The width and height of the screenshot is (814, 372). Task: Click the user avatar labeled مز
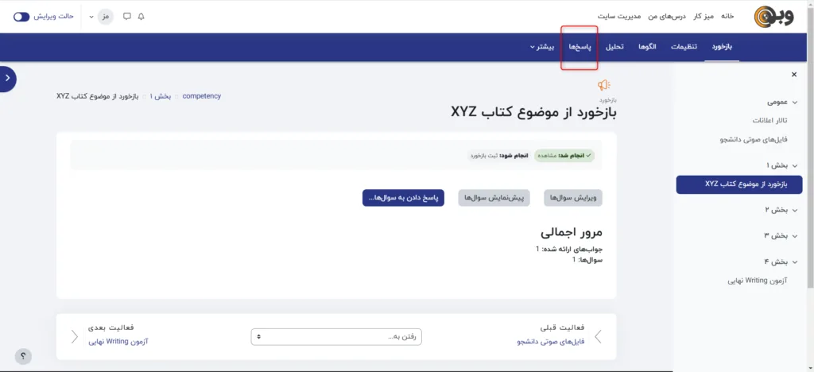click(105, 16)
